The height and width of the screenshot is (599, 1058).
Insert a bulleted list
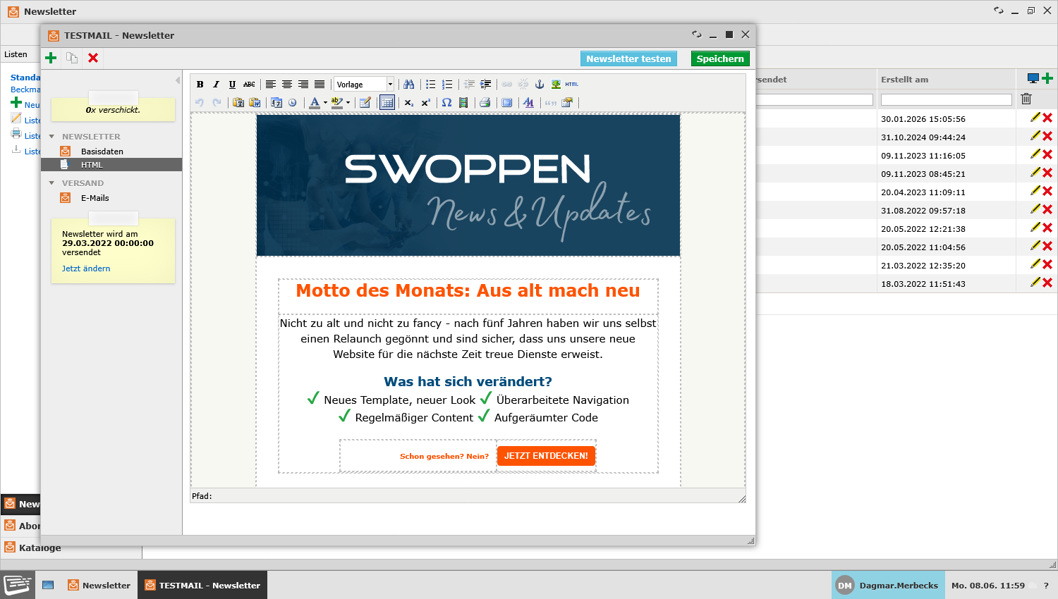[430, 85]
